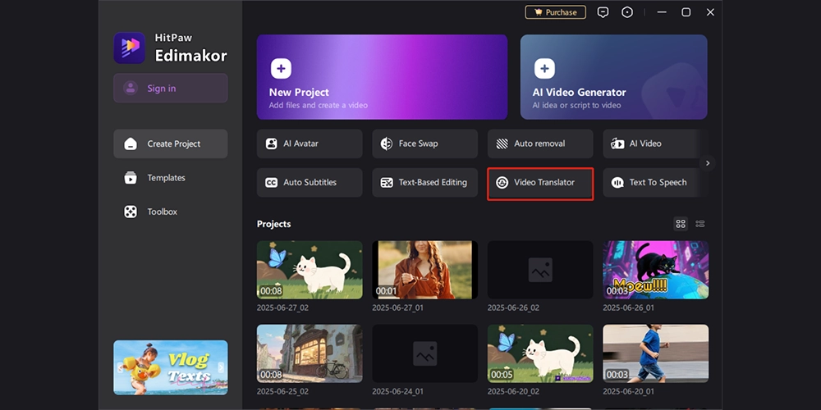Click the AI Video icon

pyautogui.click(x=617, y=143)
